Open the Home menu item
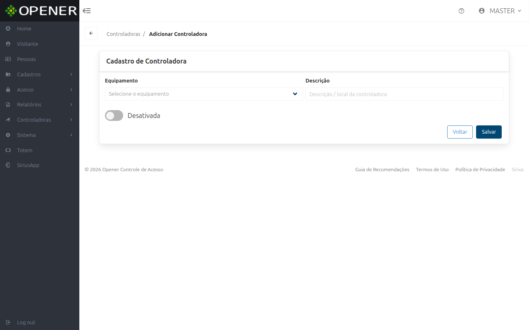This screenshot has width=529, height=330. 40,28
